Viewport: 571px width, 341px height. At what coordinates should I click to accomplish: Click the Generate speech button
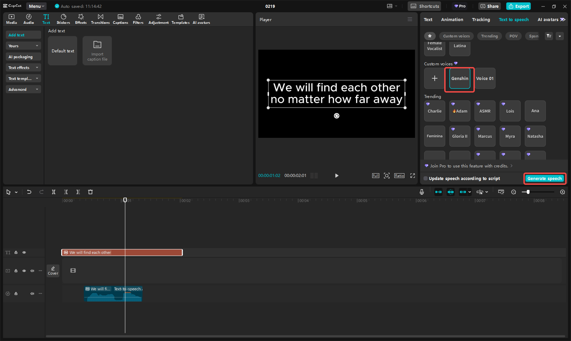[544, 179]
